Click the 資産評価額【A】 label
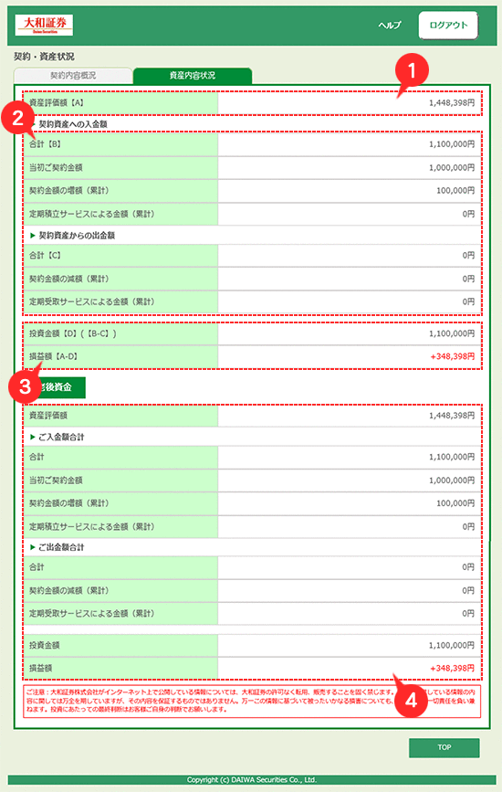The height and width of the screenshot is (792, 502). (57, 102)
